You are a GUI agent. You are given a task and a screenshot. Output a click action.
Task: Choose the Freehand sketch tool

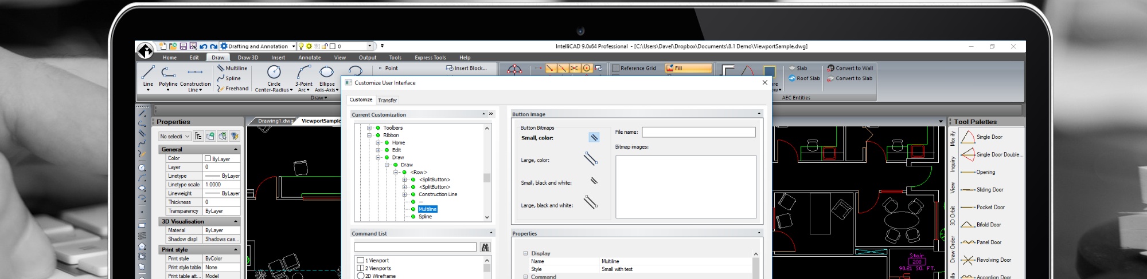coord(233,89)
